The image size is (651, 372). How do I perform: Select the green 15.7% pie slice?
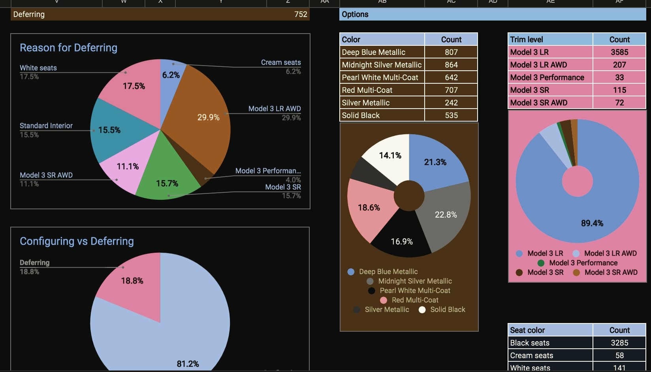click(x=167, y=178)
